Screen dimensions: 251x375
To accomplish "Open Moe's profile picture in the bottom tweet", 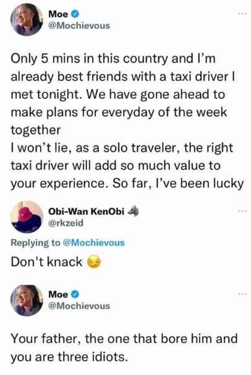I will 27,300.
